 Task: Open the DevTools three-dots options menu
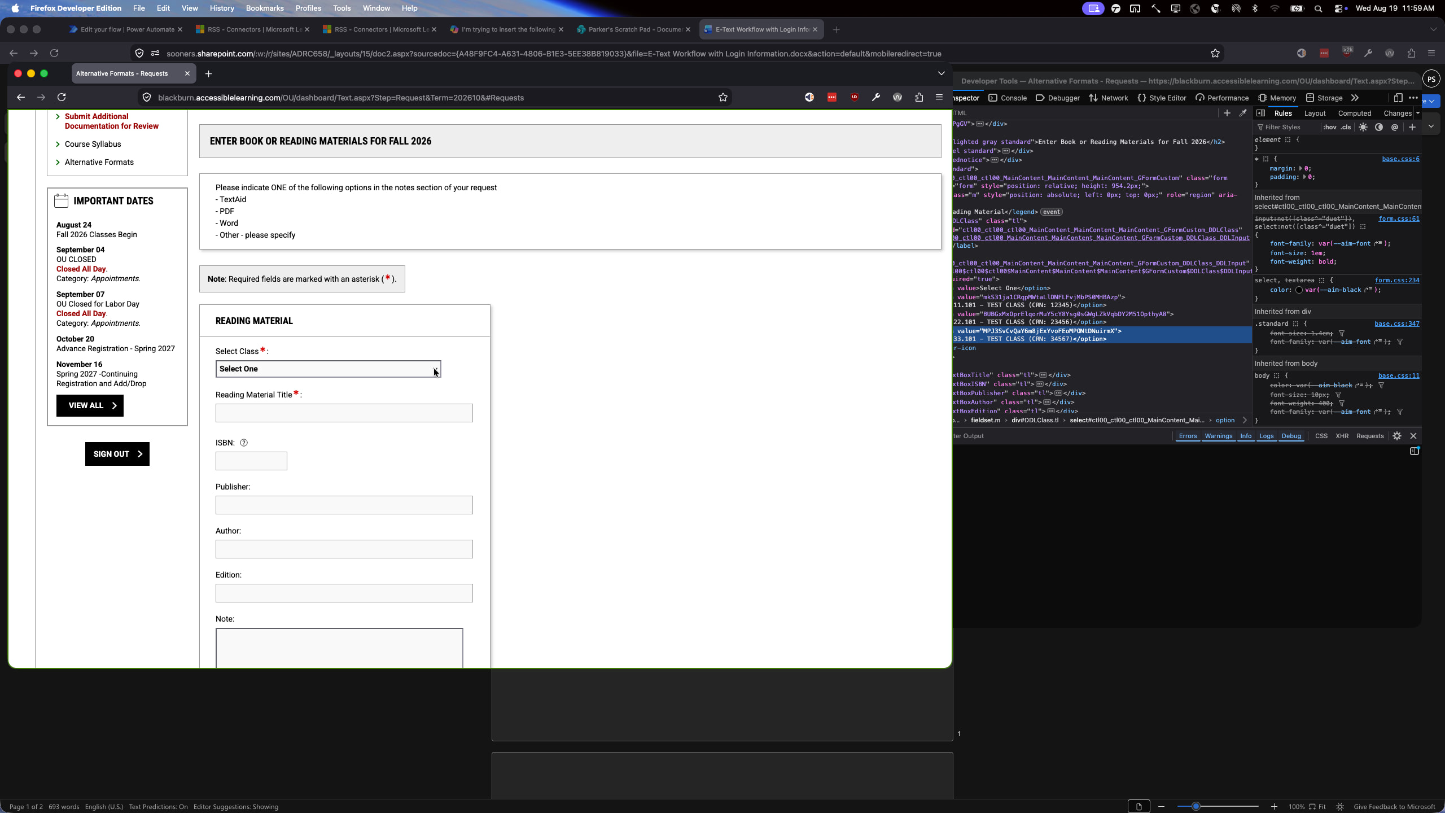point(1413,98)
